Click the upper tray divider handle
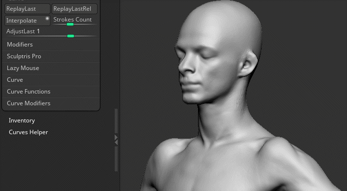The width and height of the screenshot is (347, 191). pos(116,121)
